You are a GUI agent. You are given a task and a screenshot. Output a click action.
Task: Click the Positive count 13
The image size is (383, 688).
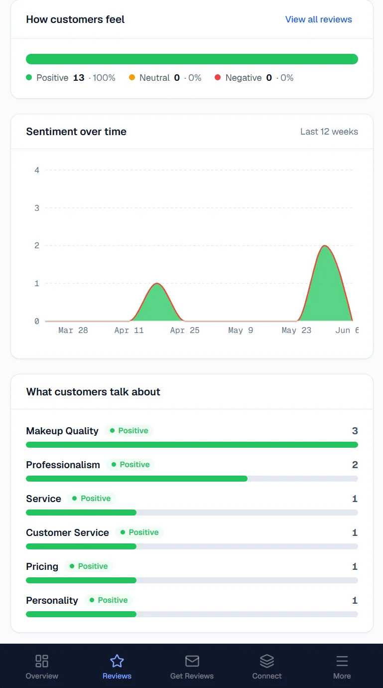coord(79,78)
